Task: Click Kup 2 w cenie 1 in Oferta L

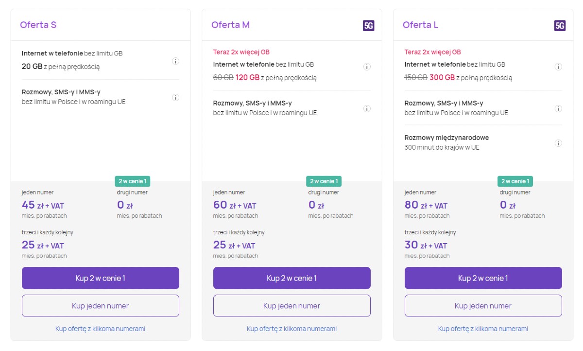Action: click(x=483, y=278)
